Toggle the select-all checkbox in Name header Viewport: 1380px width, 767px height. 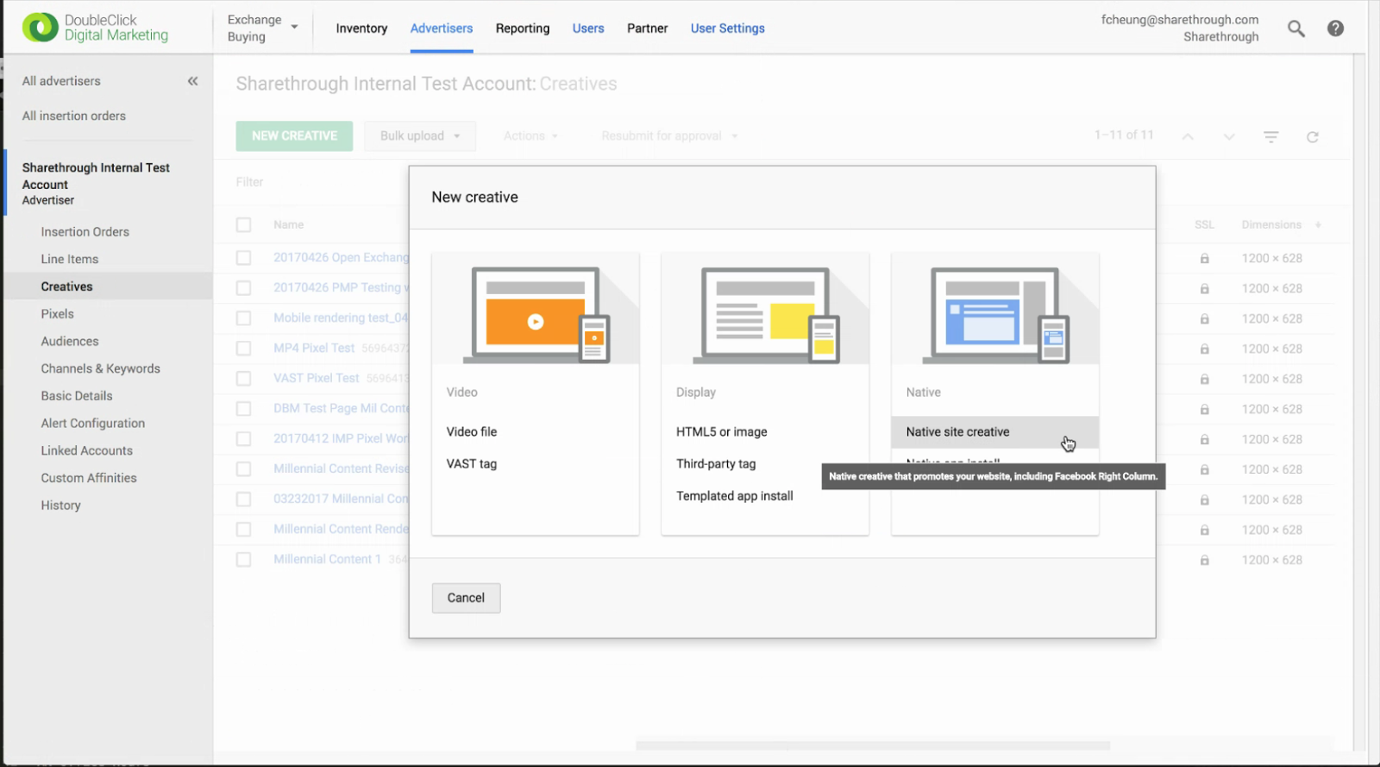pos(244,225)
